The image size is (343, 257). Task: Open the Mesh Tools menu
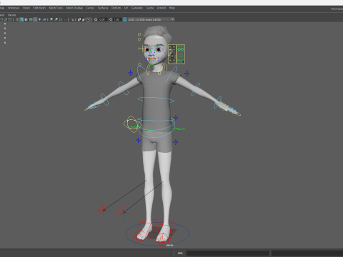pos(56,8)
